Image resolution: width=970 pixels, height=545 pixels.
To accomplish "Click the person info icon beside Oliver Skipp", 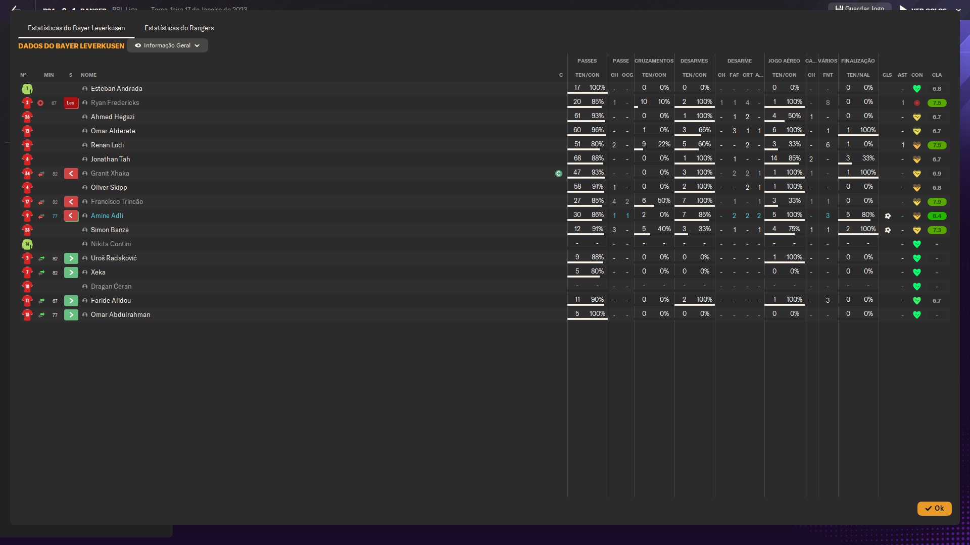I will click(85, 188).
